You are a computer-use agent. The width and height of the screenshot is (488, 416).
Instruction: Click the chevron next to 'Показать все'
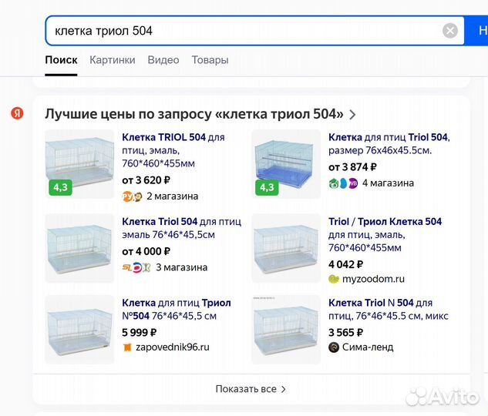coord(283,389)
